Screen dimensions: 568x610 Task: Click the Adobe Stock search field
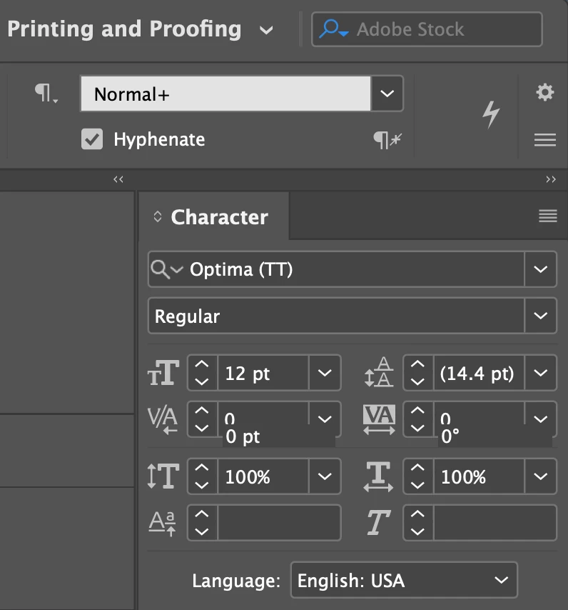click(x=427, y=29)
